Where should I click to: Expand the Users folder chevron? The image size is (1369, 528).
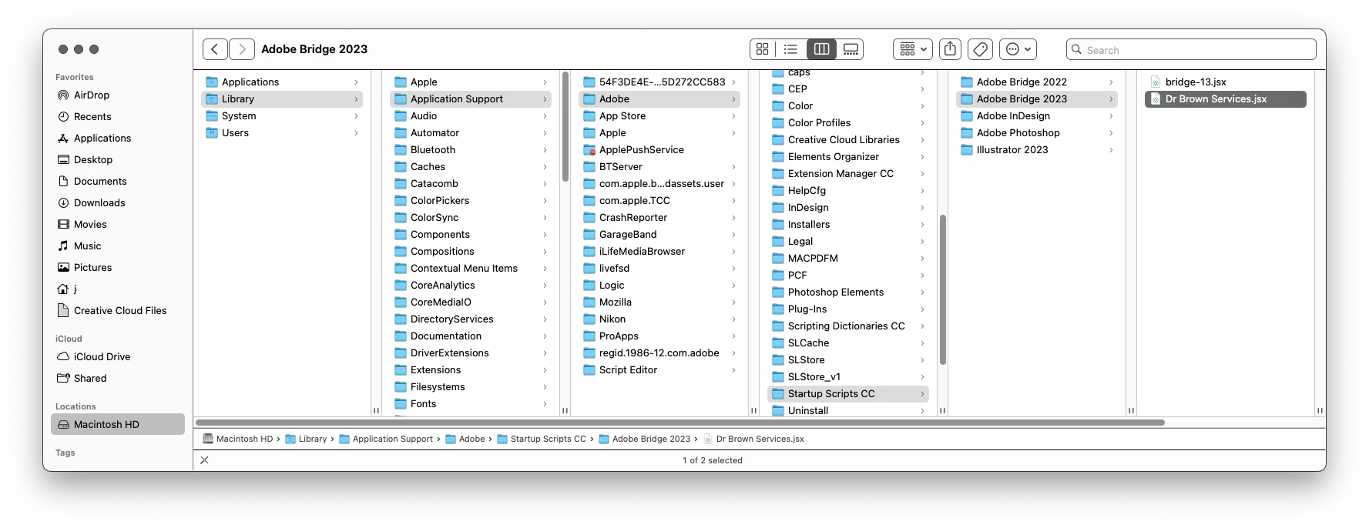[x=356, y=133]
